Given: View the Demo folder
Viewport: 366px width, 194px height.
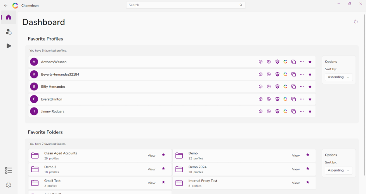Looking at the screenshot, I should point(296,156).
